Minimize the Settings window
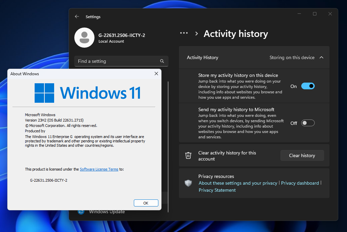 point(299,14)
